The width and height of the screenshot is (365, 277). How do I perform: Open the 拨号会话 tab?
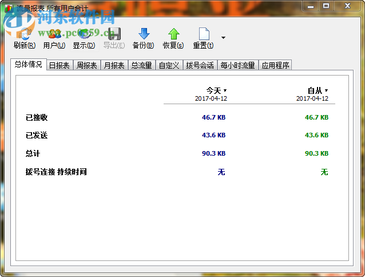point(200,65)
